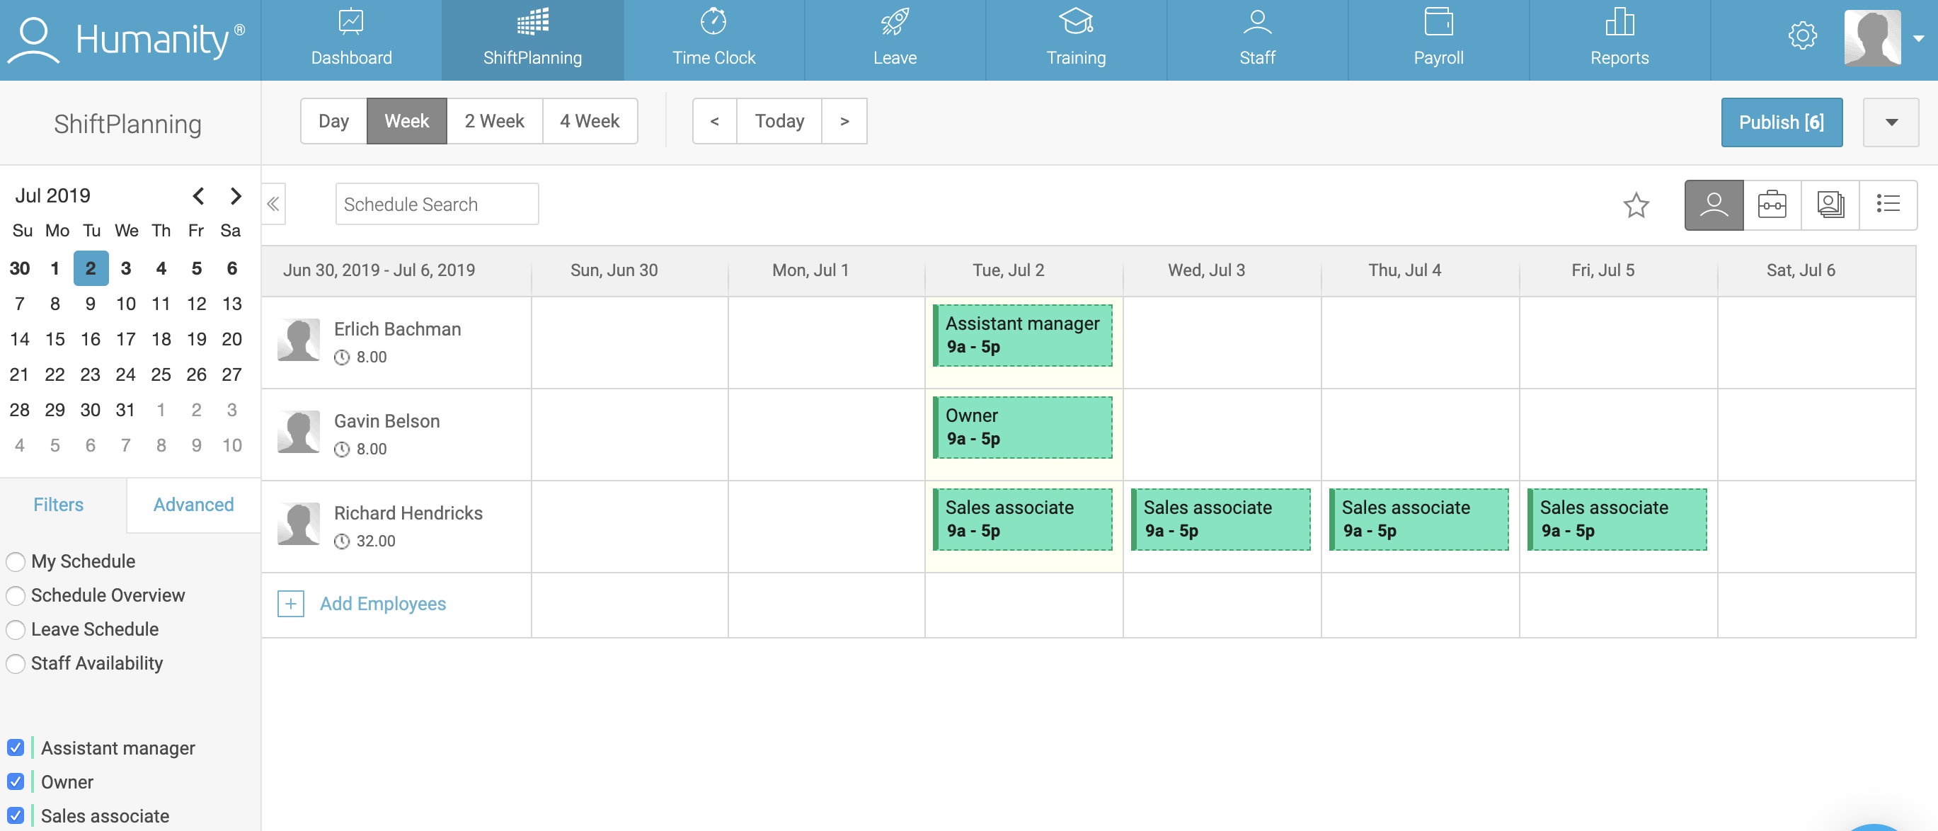Click the Schedule Search input field
The image size is (1938, 831).
click(x=436, y=205)
